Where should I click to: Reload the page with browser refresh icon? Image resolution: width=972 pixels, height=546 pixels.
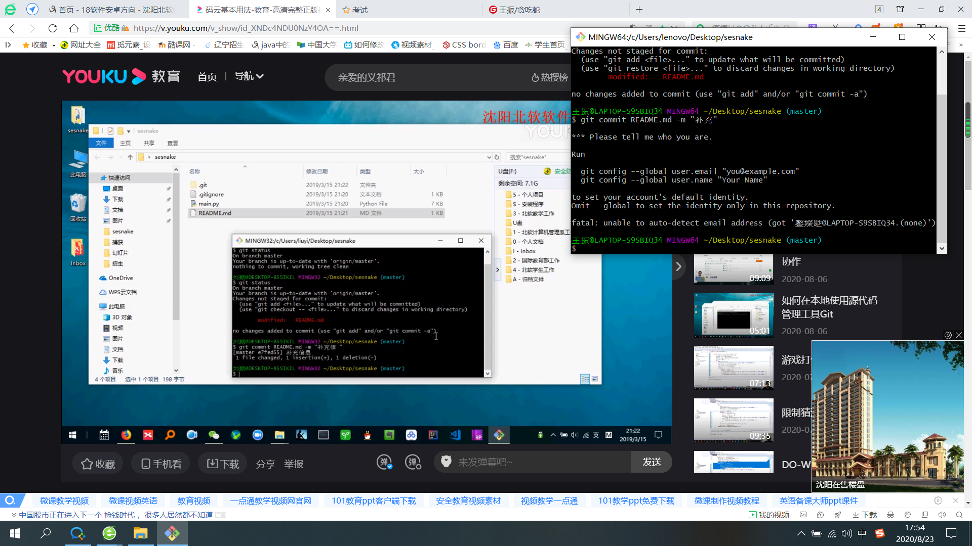pyautogui.click(x=53, y=28)
